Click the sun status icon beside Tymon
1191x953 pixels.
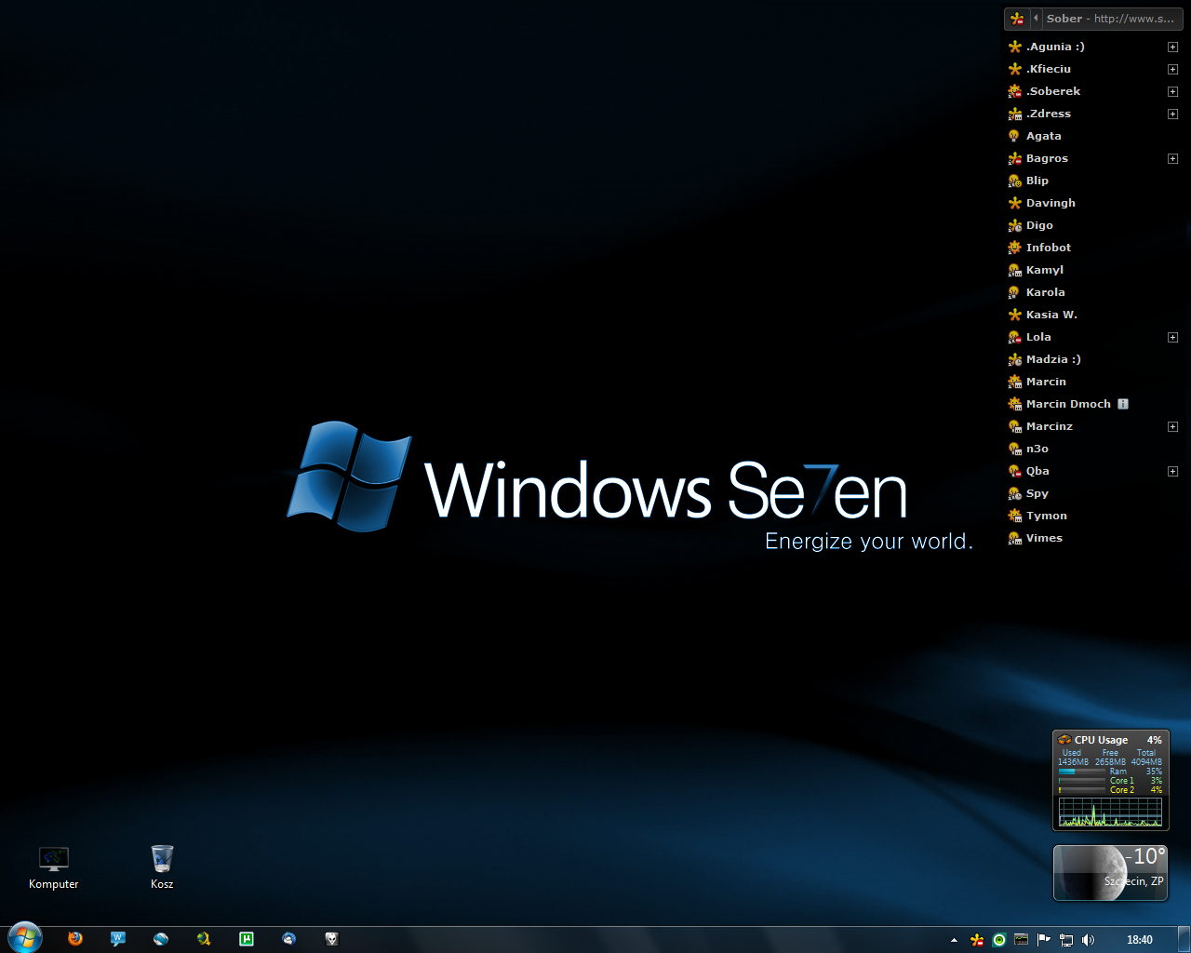[x=1014, y=516]
